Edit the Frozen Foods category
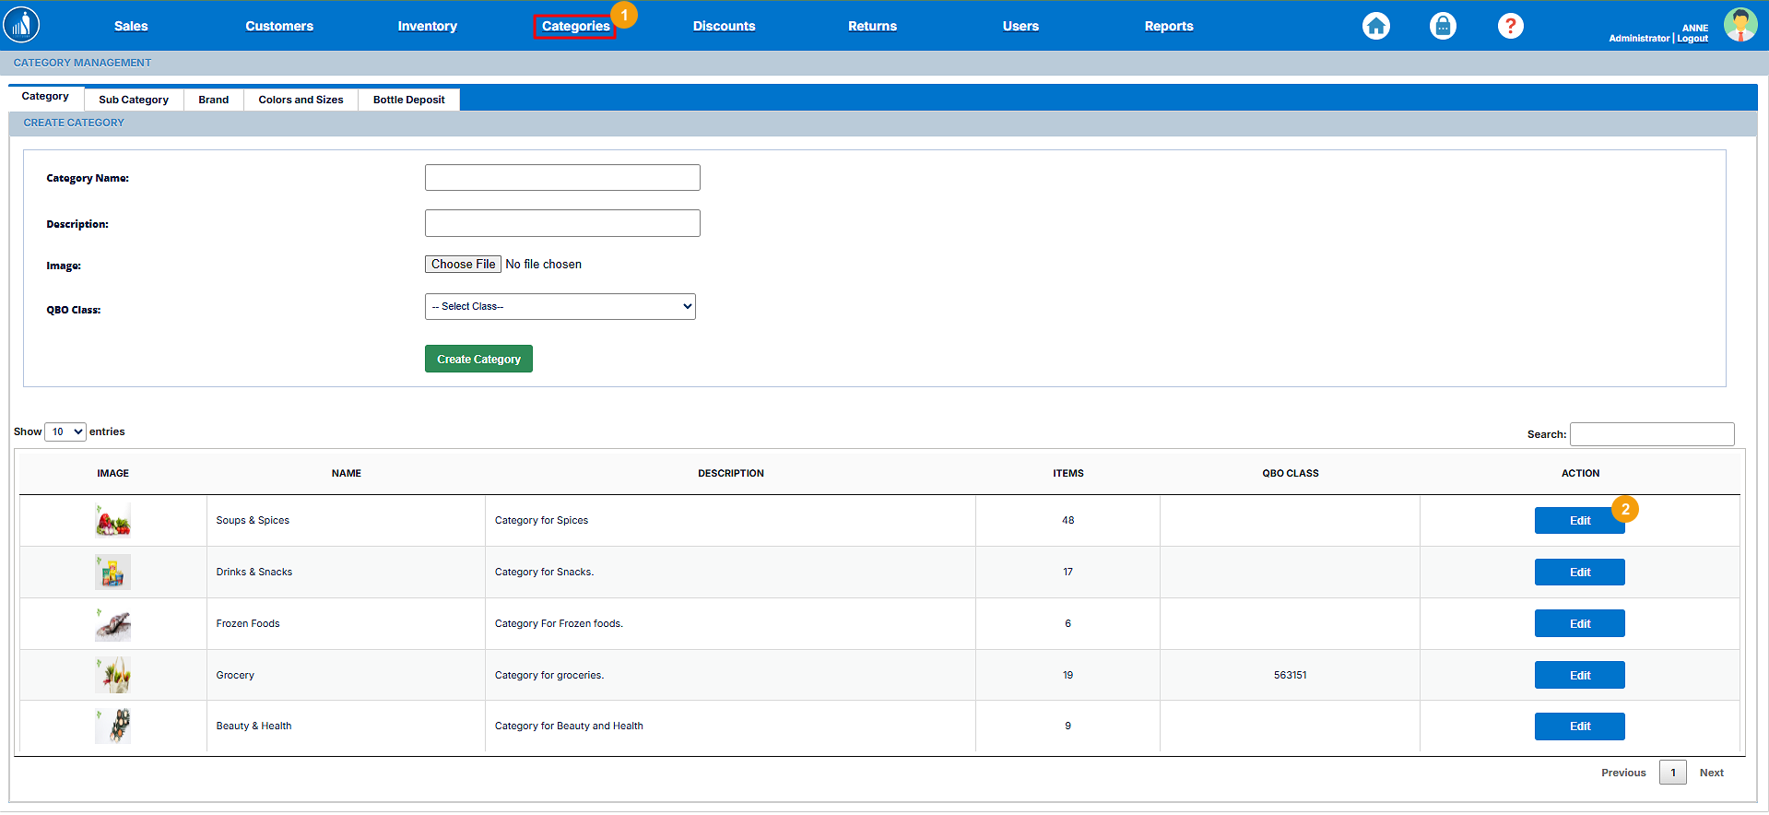The width and height of the screenshot is (1769, 815). tap(1579, 624)
